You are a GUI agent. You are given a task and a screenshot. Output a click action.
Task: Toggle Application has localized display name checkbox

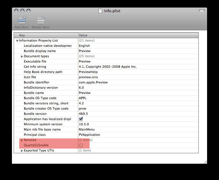coord(81,119)
